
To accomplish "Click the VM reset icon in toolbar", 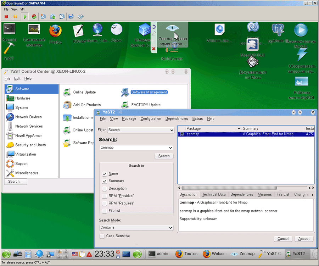I will pyautogui.click(x=34, y=16).
